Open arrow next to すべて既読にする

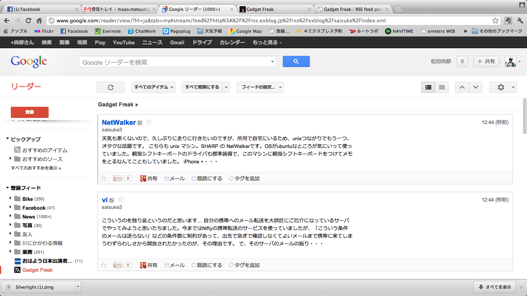226,87
